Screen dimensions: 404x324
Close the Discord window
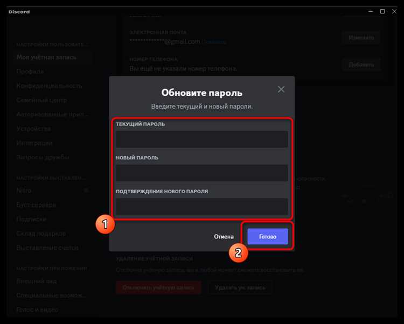coord(394,12)
